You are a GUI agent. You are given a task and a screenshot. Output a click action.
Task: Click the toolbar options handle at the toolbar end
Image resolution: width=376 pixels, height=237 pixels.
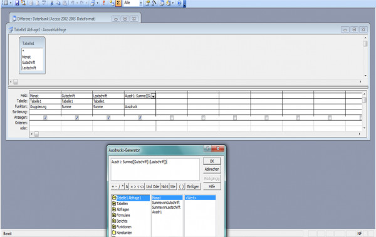pyautogui.click(x=185, y=3)
